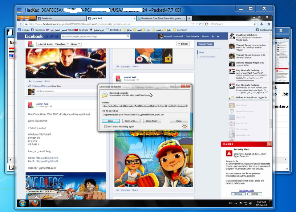This screenshot has width=296, height=212.
Task: Click Joined Facebook in timeline sidebar
Action: click(207, 57)
